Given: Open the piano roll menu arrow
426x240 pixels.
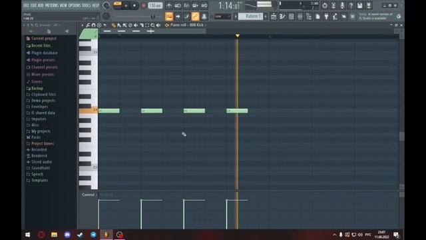Looking at the screenshot, I should click(x=83, y=25).
